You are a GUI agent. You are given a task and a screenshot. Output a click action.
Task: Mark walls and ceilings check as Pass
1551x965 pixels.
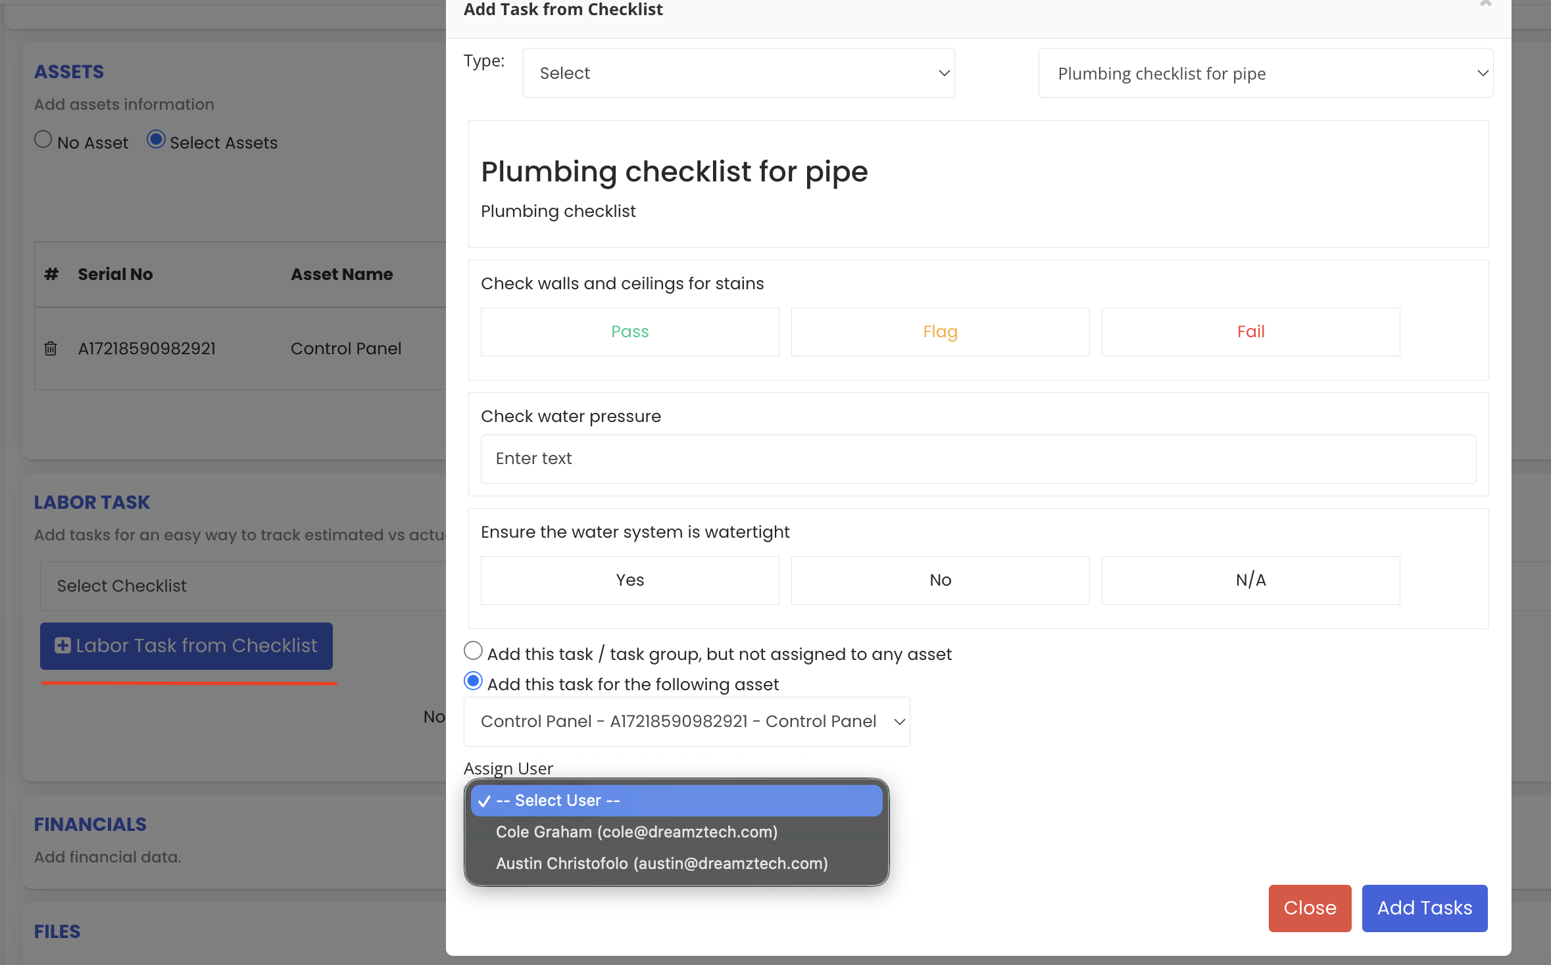pos(629,332)
